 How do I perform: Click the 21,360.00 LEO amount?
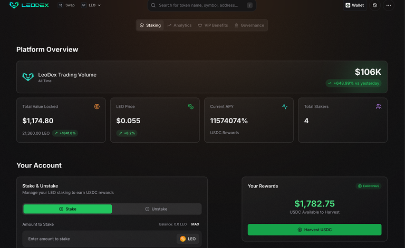[x=36, y=133]
